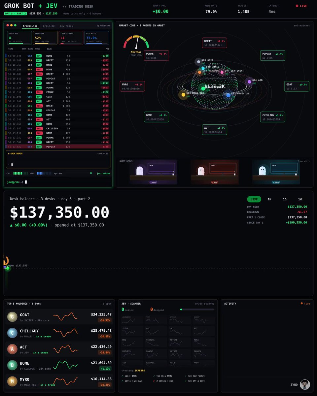Click the ACT coin icon in holdings
This screenshot has width=317, height=396.
(12, 349)
